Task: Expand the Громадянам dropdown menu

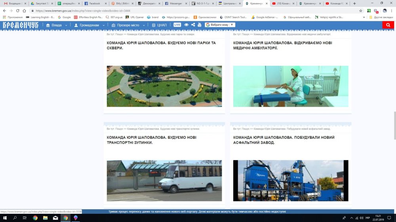Action: (89, 25)
